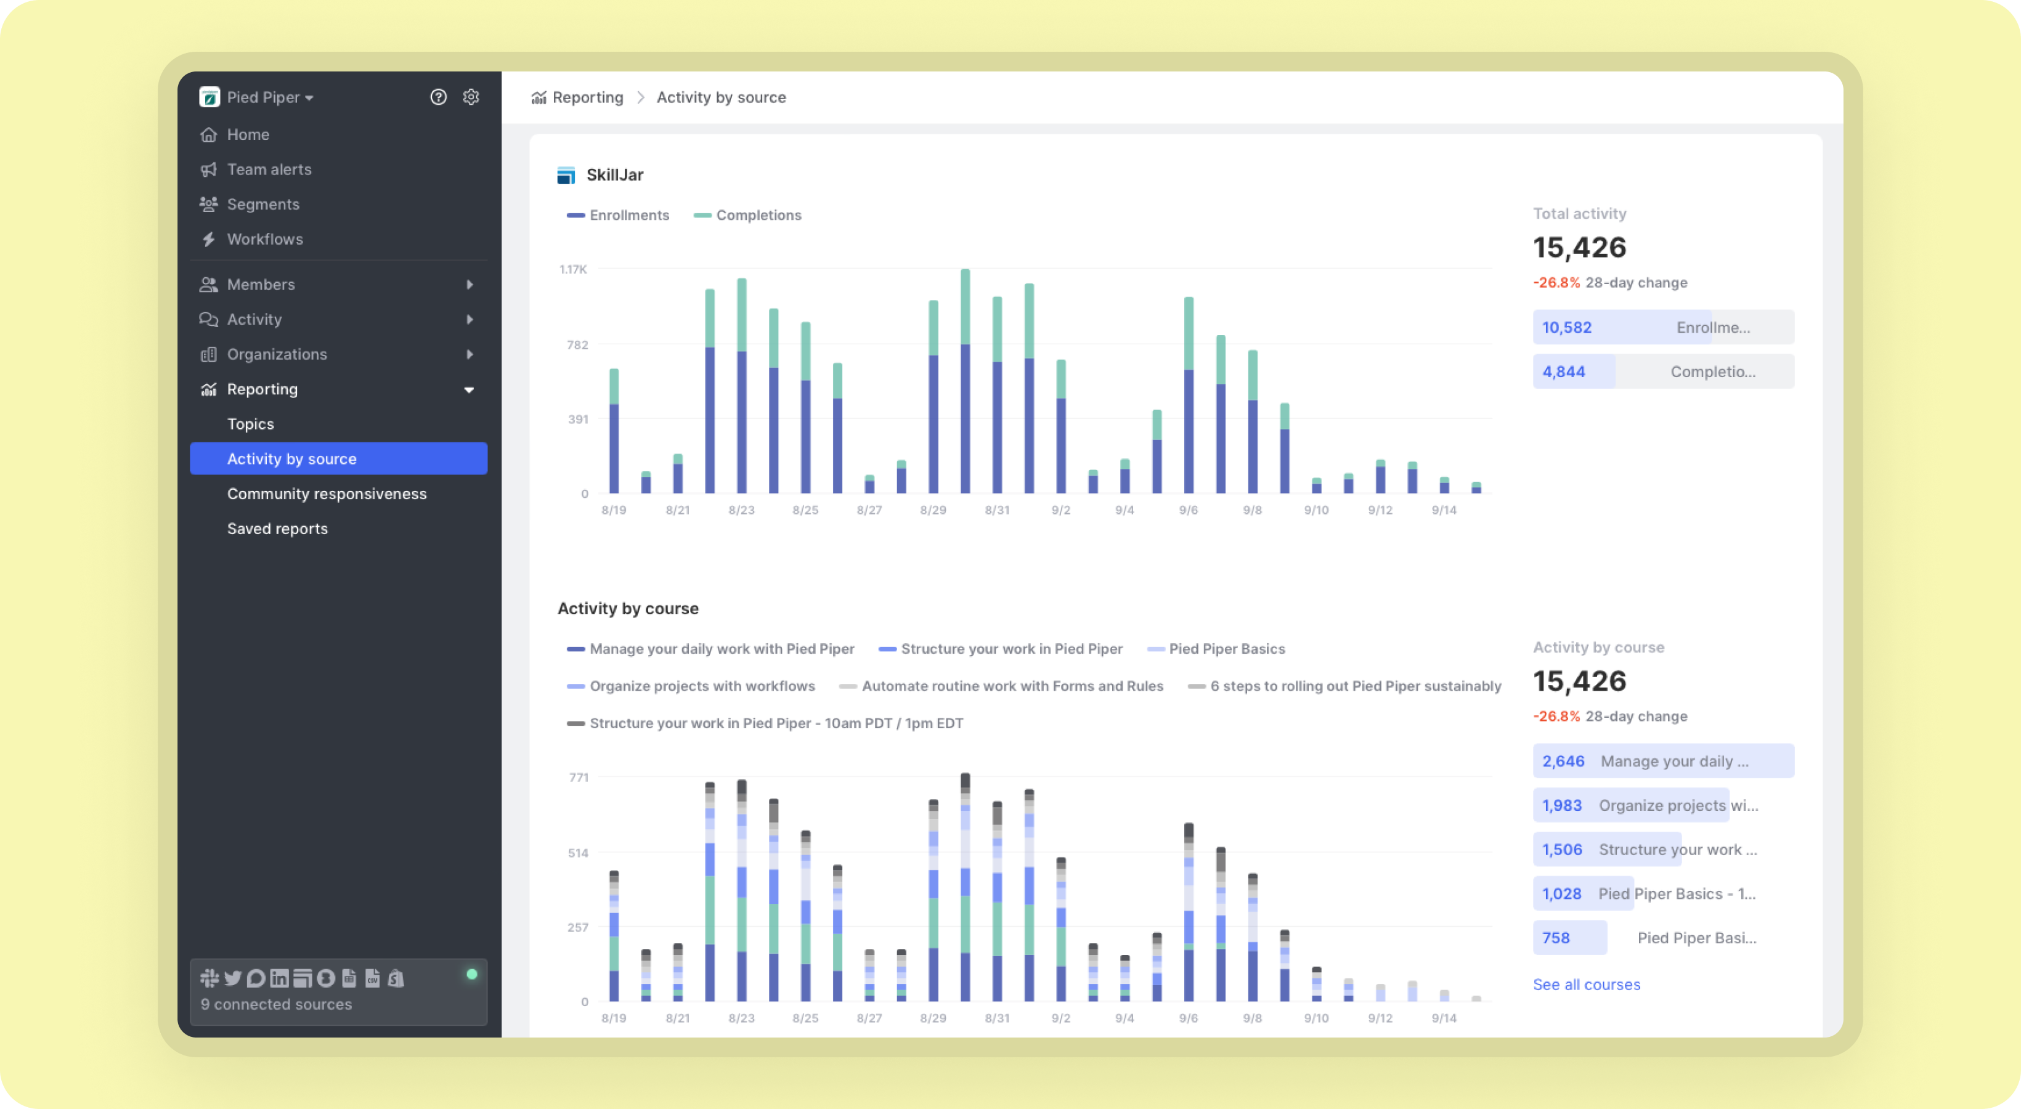Toggle the Pied Piper Basics legend series
This screenshot has height=1109, width=2021.
pos(1216,649)
